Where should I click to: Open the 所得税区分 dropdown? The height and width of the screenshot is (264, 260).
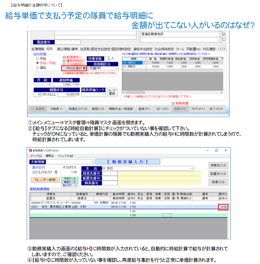pyautogui.click(x=116, y=68)
